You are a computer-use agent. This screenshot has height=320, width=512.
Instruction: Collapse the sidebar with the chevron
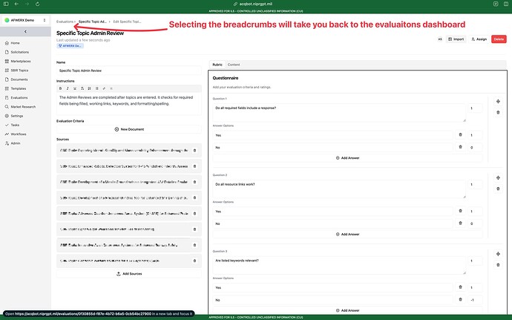25,31
